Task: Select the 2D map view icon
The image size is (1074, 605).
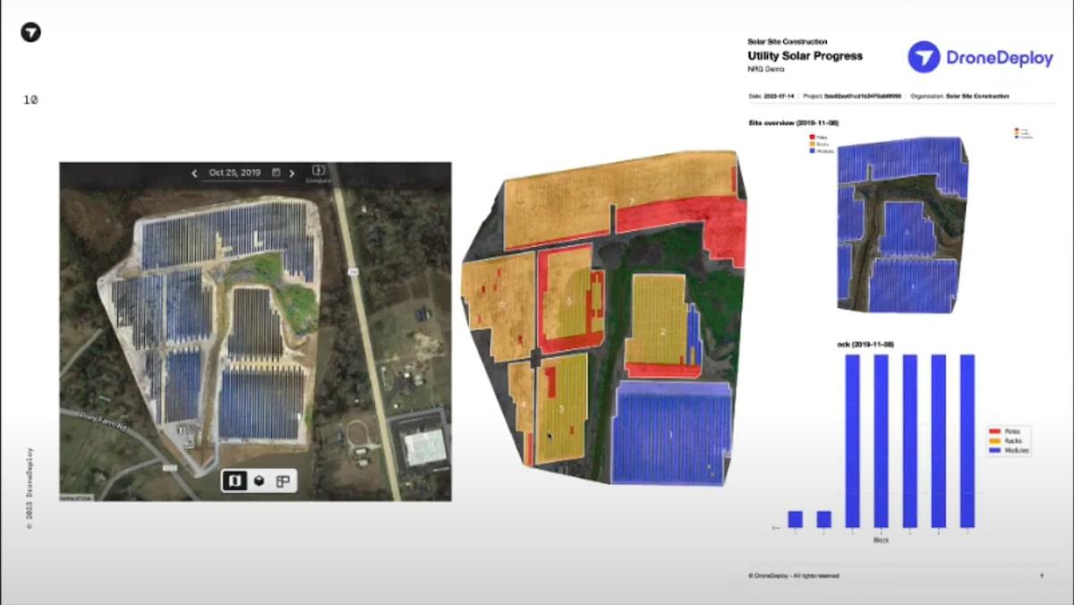Action: [x=236, y=481]
